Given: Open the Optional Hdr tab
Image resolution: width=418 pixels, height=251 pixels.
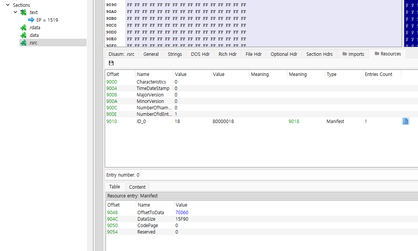Looking at the screenshot, I should point(284,54).
